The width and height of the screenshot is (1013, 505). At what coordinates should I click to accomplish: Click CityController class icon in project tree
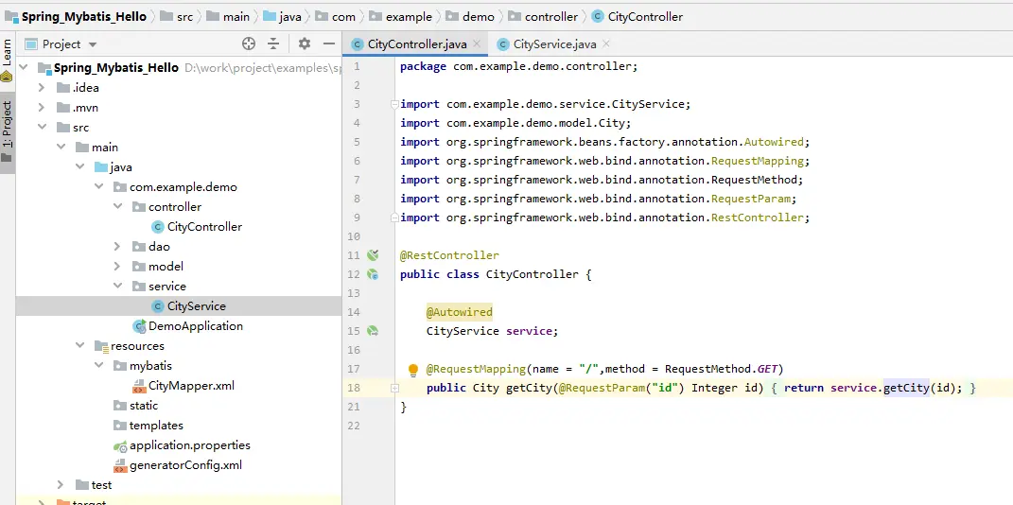tap(158, 227)
